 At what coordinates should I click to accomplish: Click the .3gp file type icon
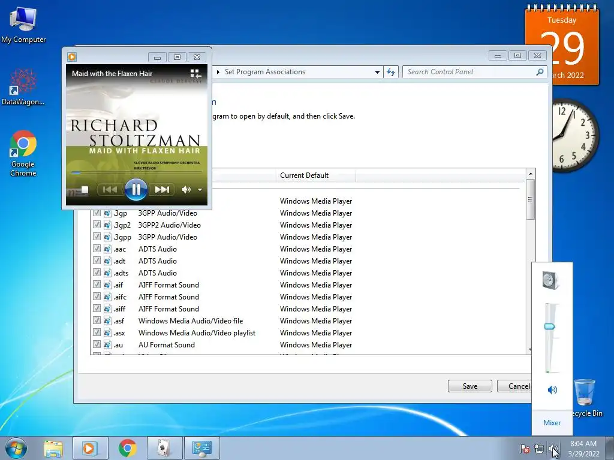[107, 213]
